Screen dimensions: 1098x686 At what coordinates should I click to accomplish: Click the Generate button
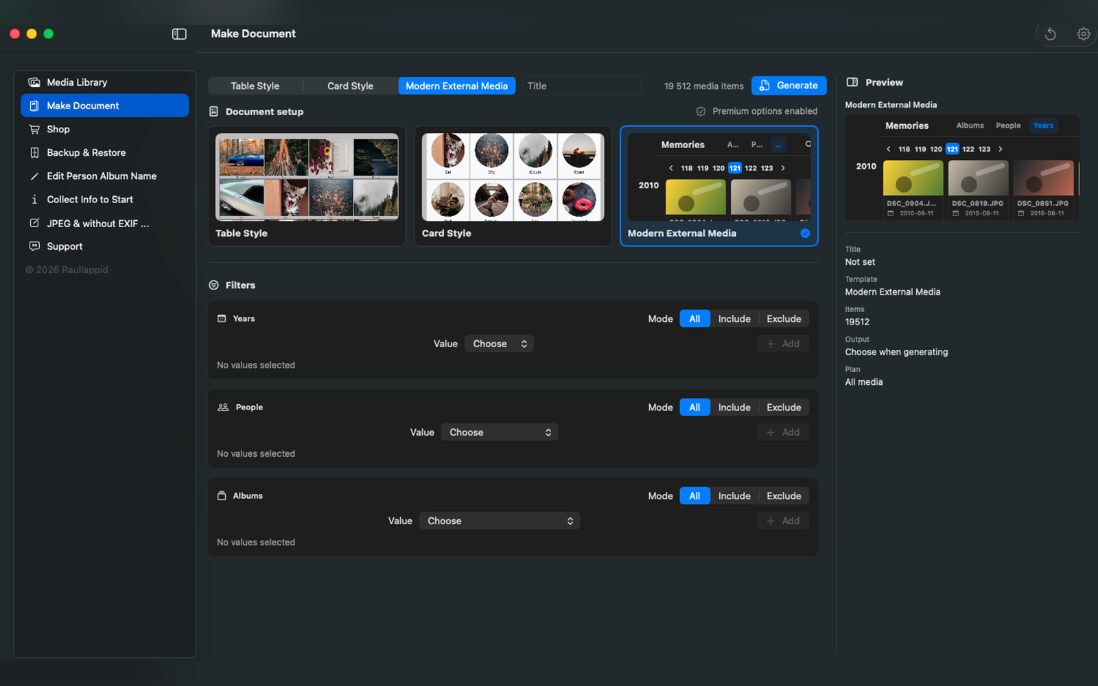tap(789, 86)
